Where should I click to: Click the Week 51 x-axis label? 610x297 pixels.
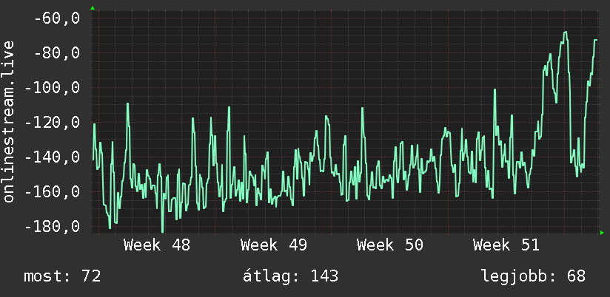(506, 245)
